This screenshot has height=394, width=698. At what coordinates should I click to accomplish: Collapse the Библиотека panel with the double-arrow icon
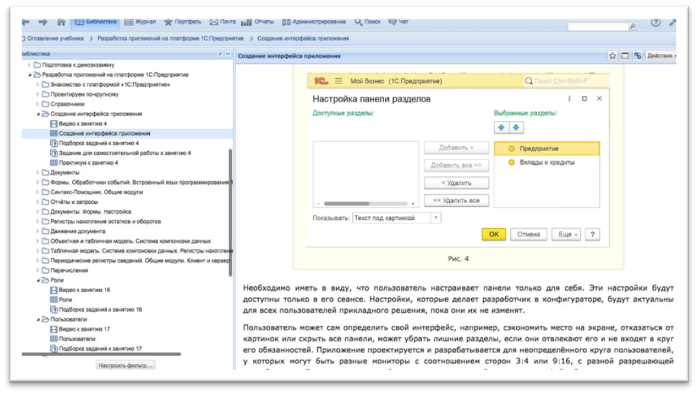coord(228,53)
